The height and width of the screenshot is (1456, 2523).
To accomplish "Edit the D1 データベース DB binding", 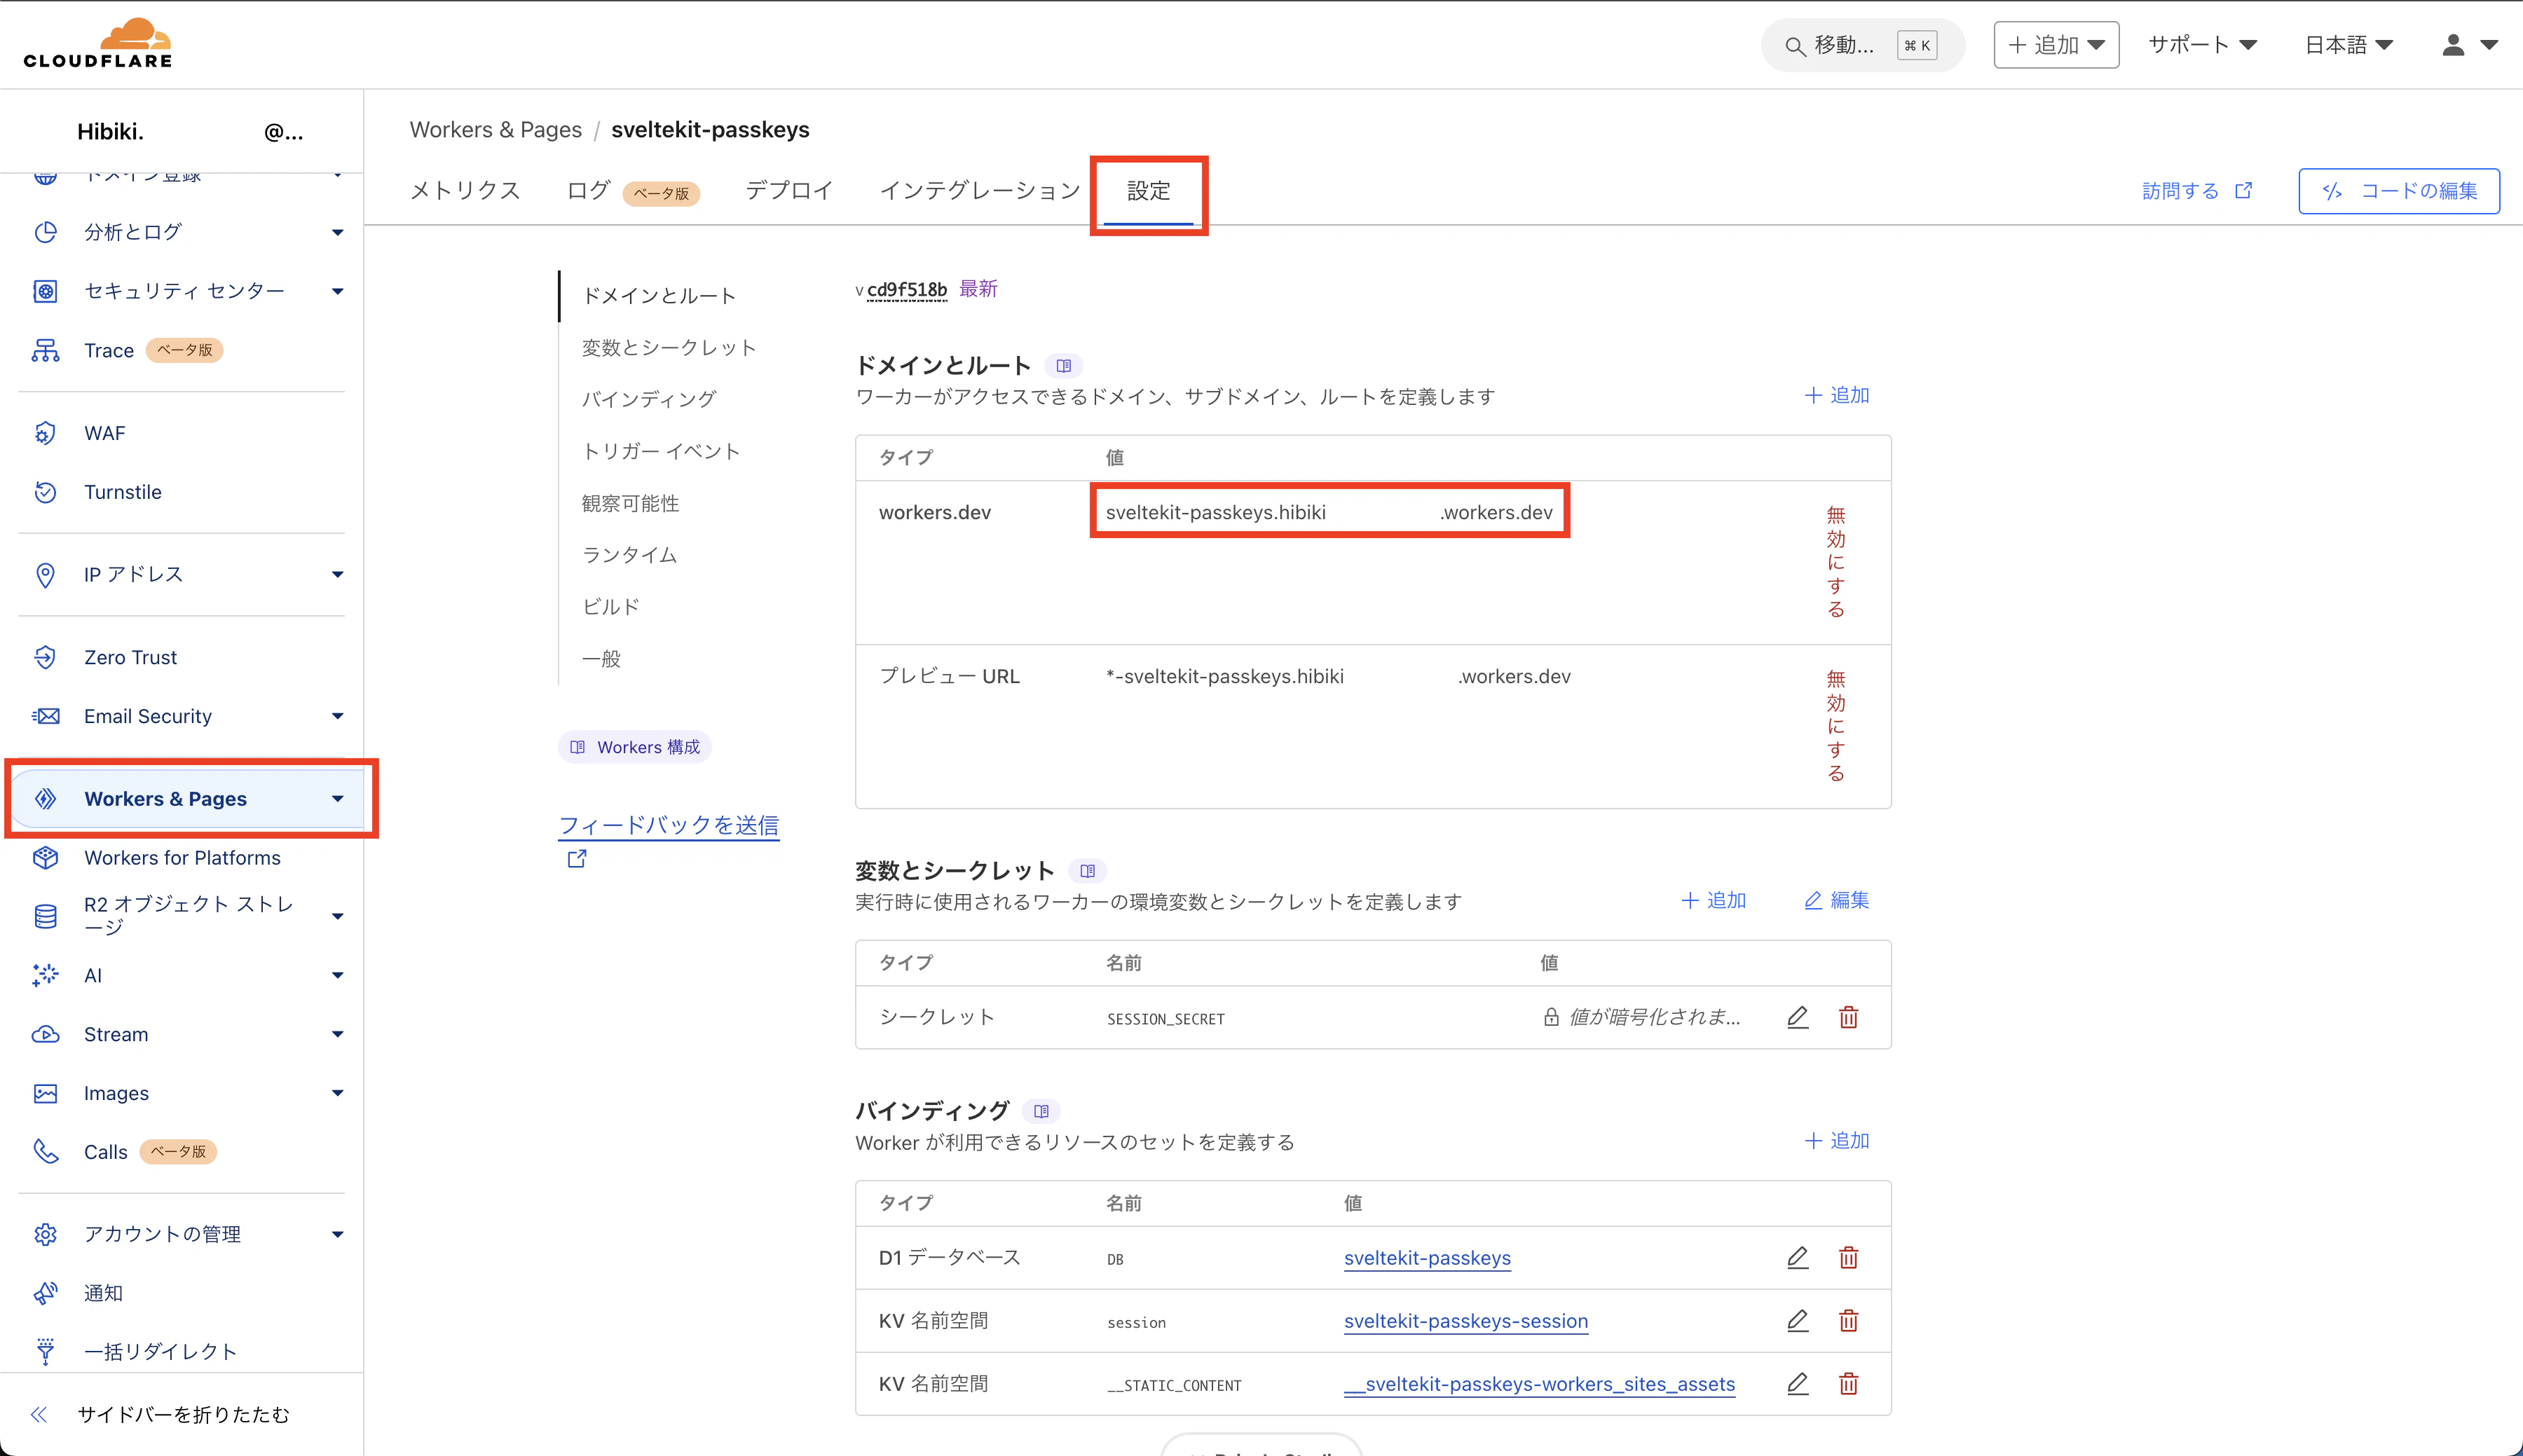I will point(1797,1258).
